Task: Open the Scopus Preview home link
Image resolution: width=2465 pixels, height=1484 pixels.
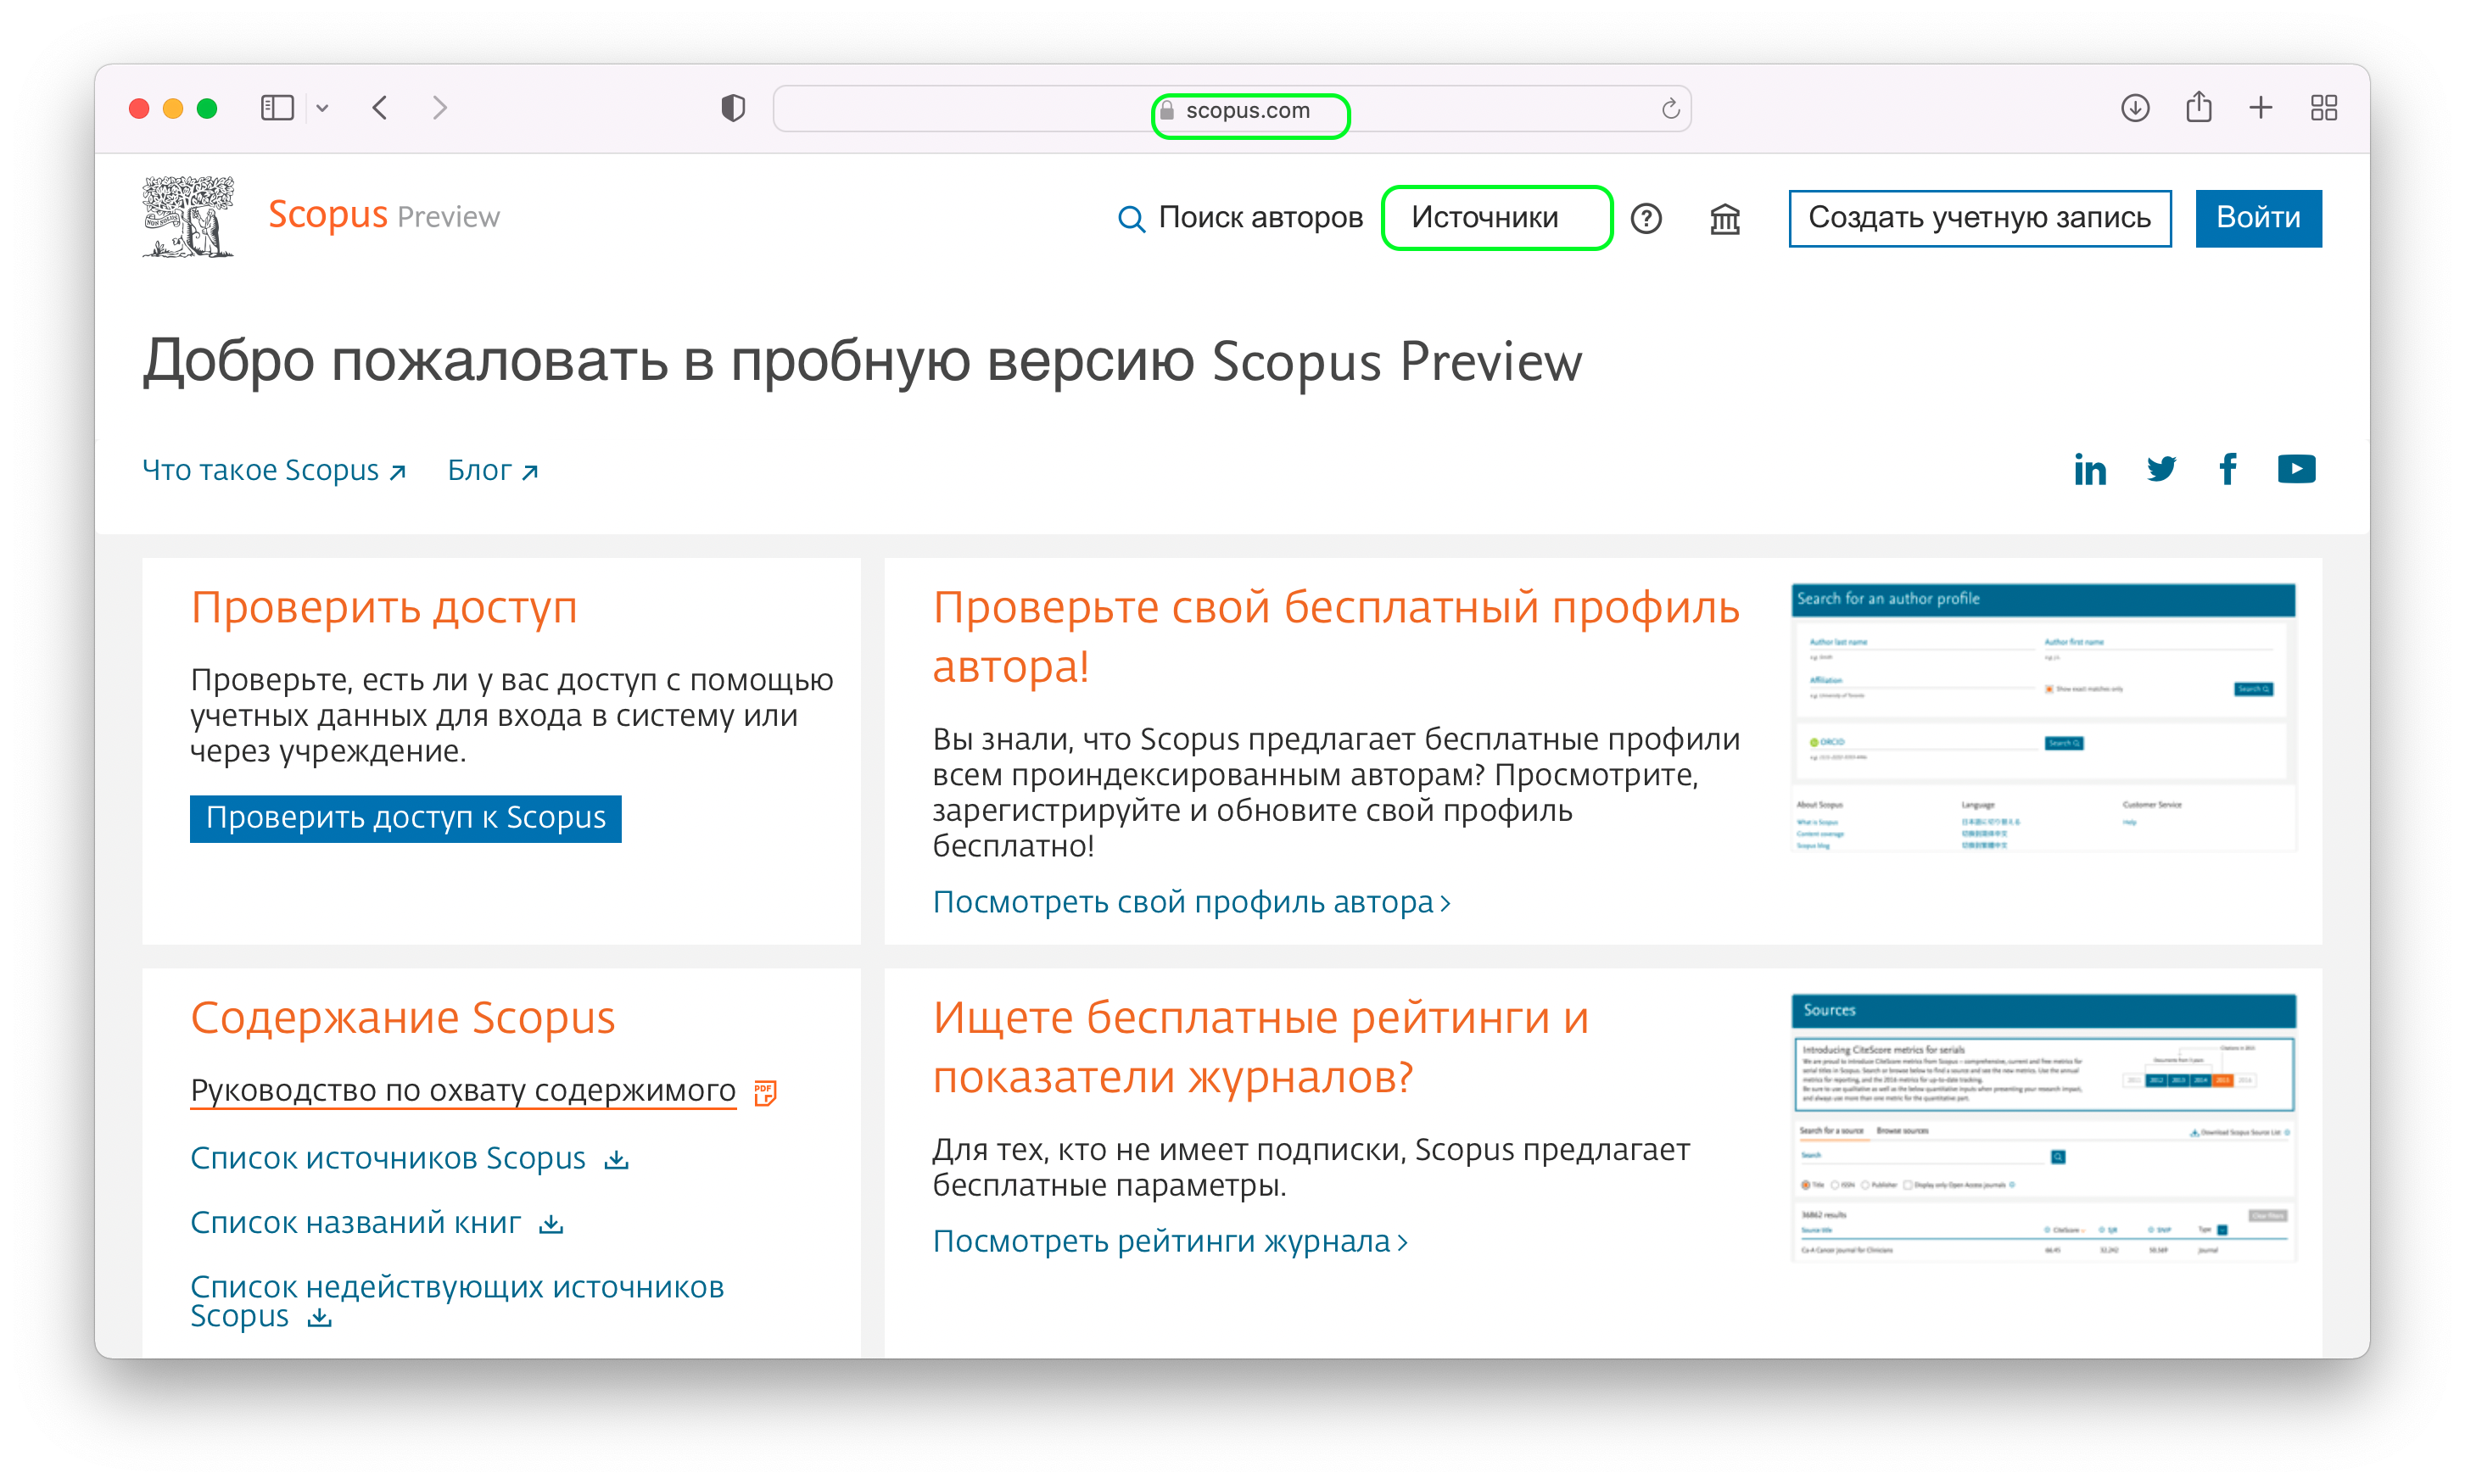Action: click(x=383, y=216)
